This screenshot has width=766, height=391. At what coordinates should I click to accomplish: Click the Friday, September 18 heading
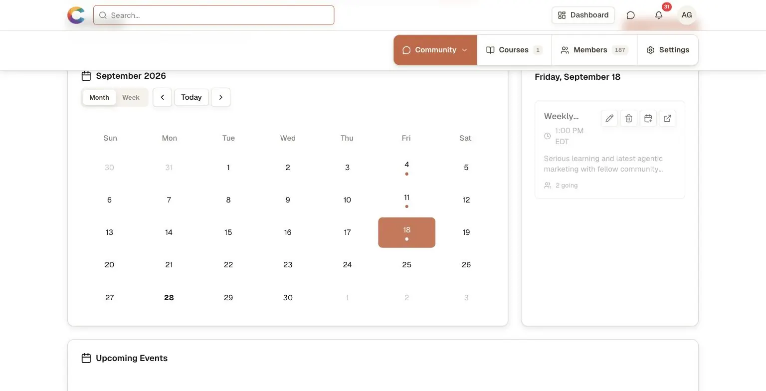pos(577,77)
